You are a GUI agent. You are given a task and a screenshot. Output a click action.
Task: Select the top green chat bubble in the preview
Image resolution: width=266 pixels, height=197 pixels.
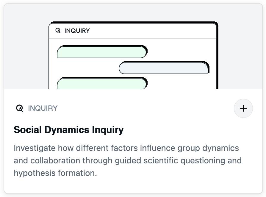click(x=102, y=52)
